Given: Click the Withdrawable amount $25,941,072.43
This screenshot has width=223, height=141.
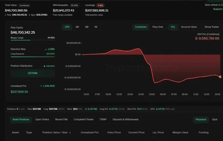Looking at the screenshot, I should click(64, 11).
